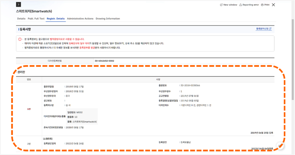The width and height of the screenshot is (295, 155).
Task: Print the page using the Print icon
Action: [263, 5]
